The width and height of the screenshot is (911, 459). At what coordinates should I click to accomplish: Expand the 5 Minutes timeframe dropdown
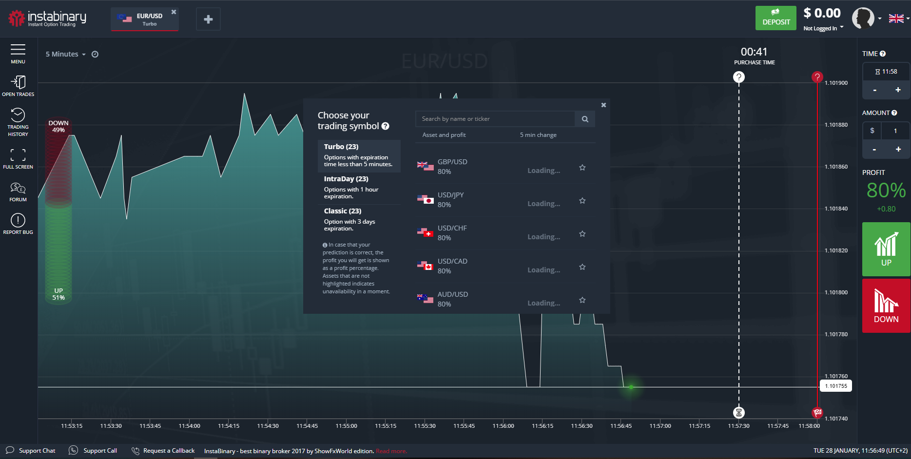pyautogui.click(x=66, y=55)
